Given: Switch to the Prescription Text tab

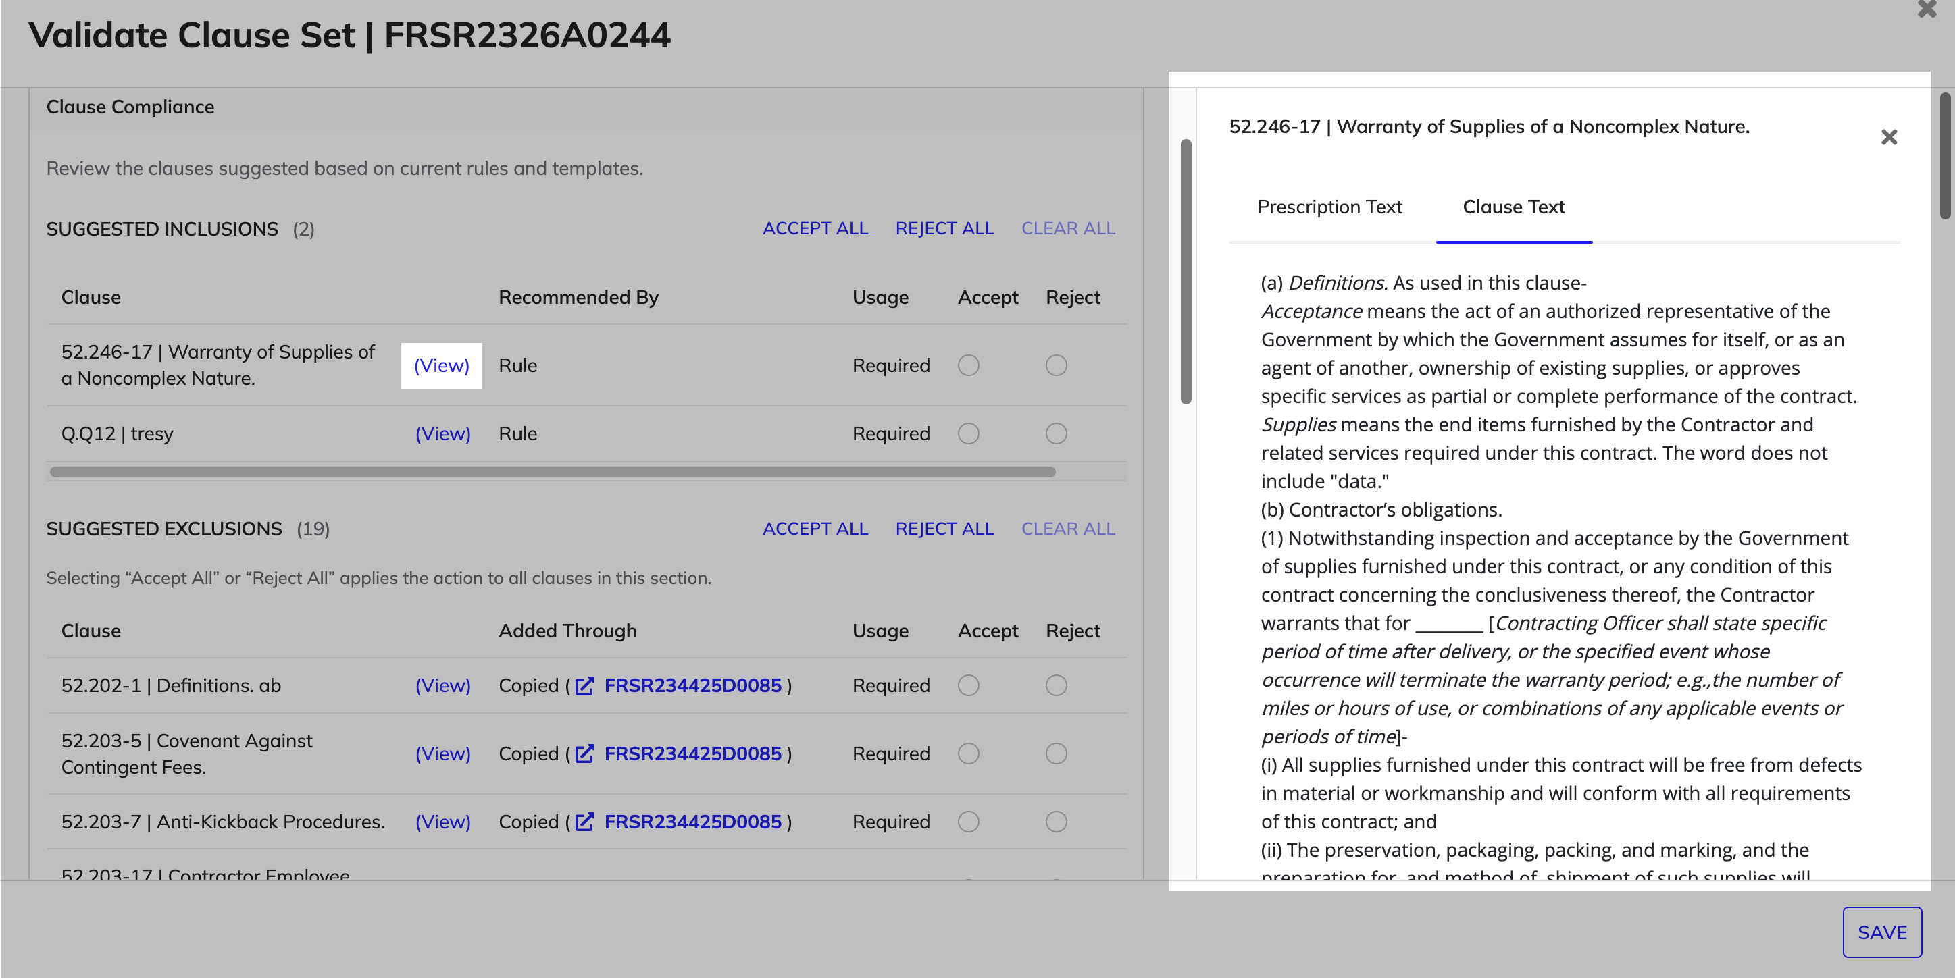Looking at the screenshot, I should pos(1329,207).
